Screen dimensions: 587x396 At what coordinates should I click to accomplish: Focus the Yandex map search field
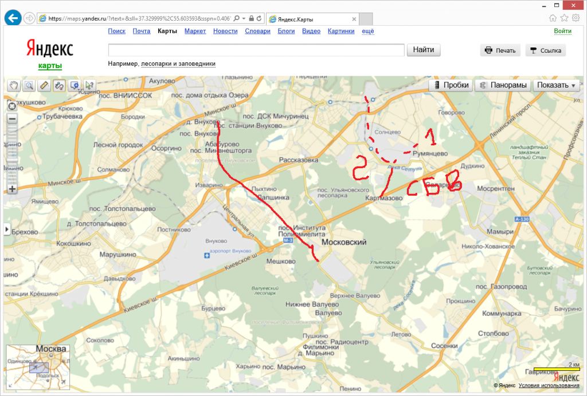pos(256,50)
